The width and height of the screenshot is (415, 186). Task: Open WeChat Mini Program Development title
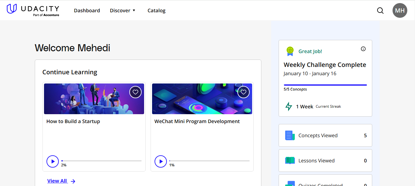(197, 121)
